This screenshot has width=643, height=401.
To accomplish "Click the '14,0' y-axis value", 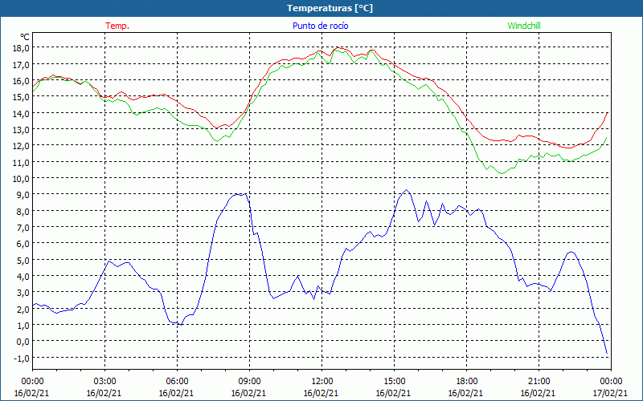I will click(x=23, y=113).
